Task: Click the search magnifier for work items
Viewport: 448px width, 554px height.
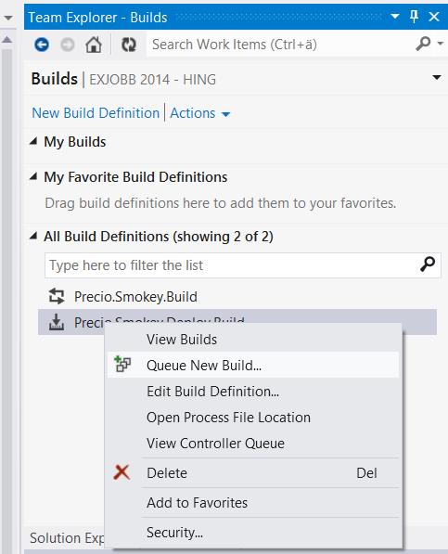Action: (423, 44)
